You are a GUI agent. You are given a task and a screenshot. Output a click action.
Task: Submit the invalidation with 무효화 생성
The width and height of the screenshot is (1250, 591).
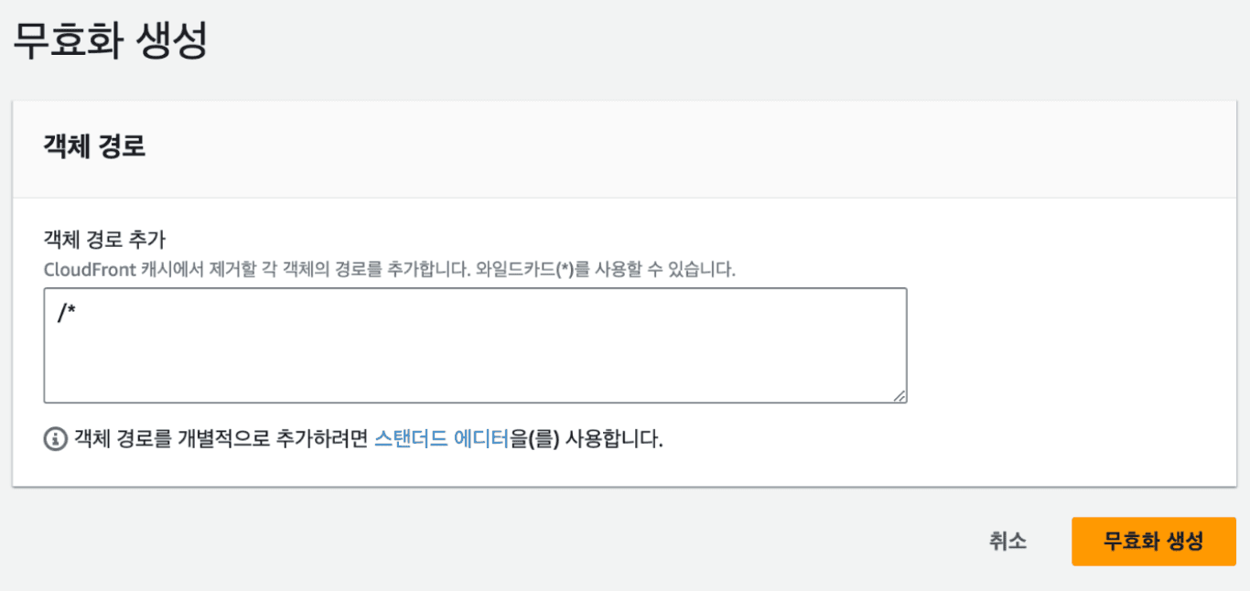1153,542
